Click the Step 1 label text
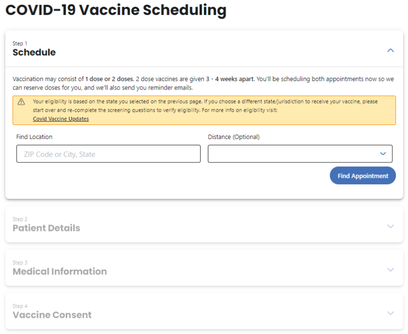The image size is (408, 334). point(20,44)
